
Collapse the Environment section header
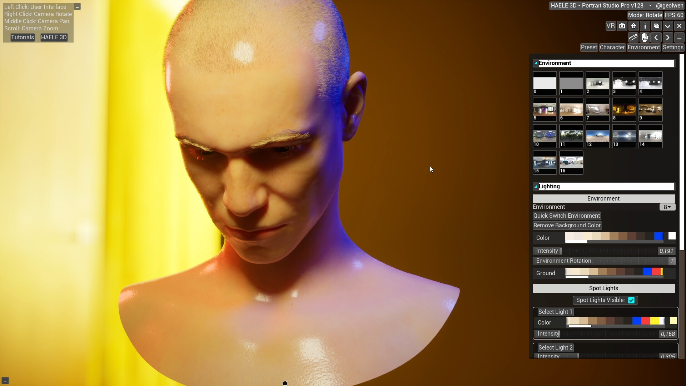pyautogui.click(x=536, y=63)
